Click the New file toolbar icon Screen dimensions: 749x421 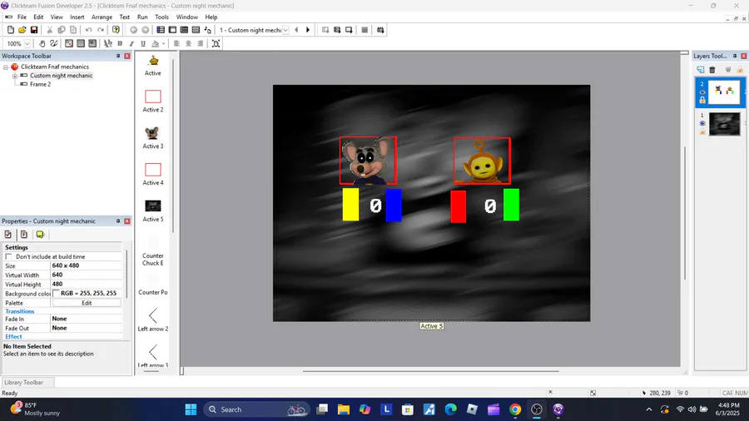pyautogui.click(x=11, y=30)
